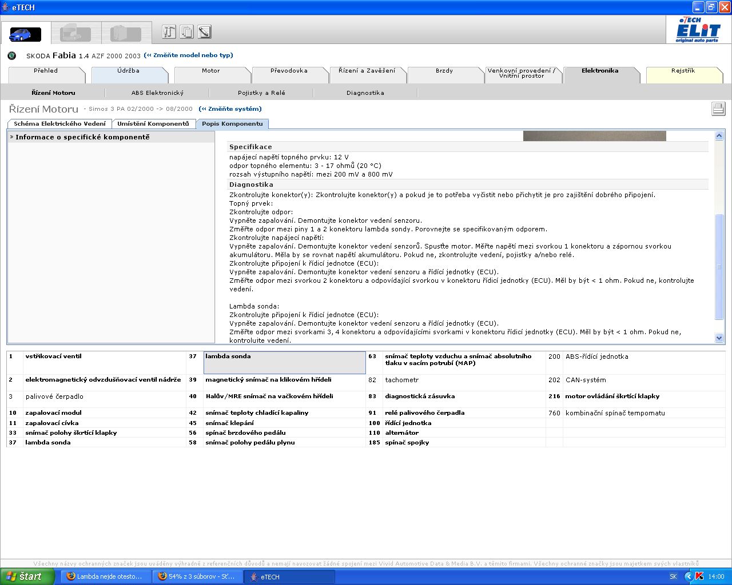Select component diagnostická zásuvka
This screenshot has width=732, height=585.
pyautogui.click(x=420, y=396)
